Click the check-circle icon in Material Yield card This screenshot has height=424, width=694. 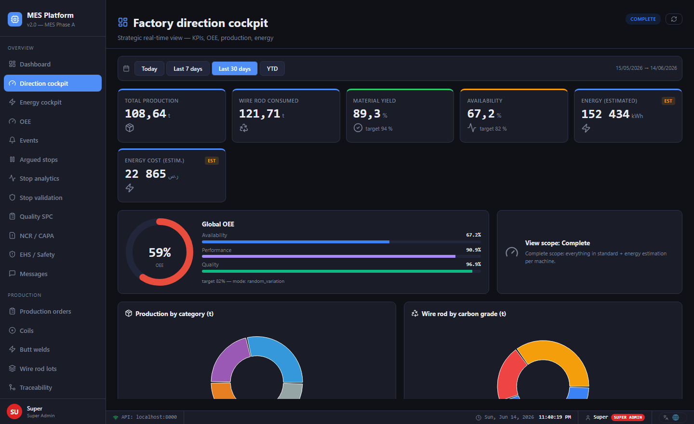[x=358, y=128]
